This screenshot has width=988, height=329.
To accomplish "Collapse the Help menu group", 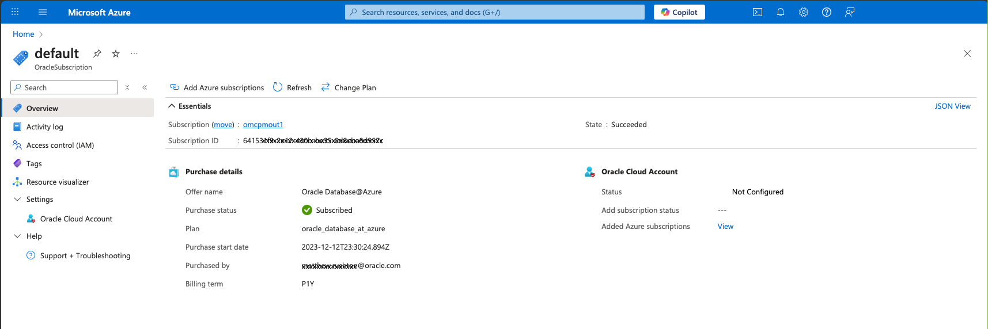I will 17,236.
